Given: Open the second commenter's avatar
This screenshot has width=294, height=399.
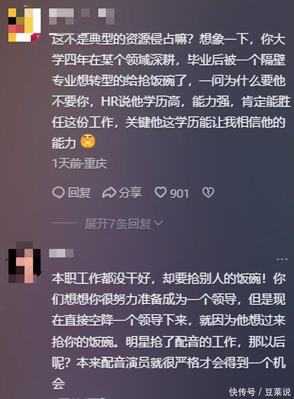Looking at the screenshot, I should coord(25,262).
